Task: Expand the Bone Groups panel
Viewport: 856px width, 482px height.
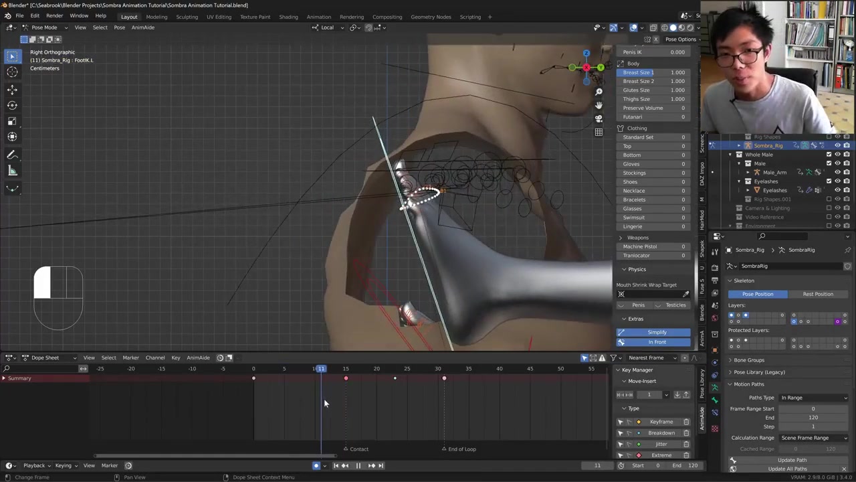Action: click(748, 360)
